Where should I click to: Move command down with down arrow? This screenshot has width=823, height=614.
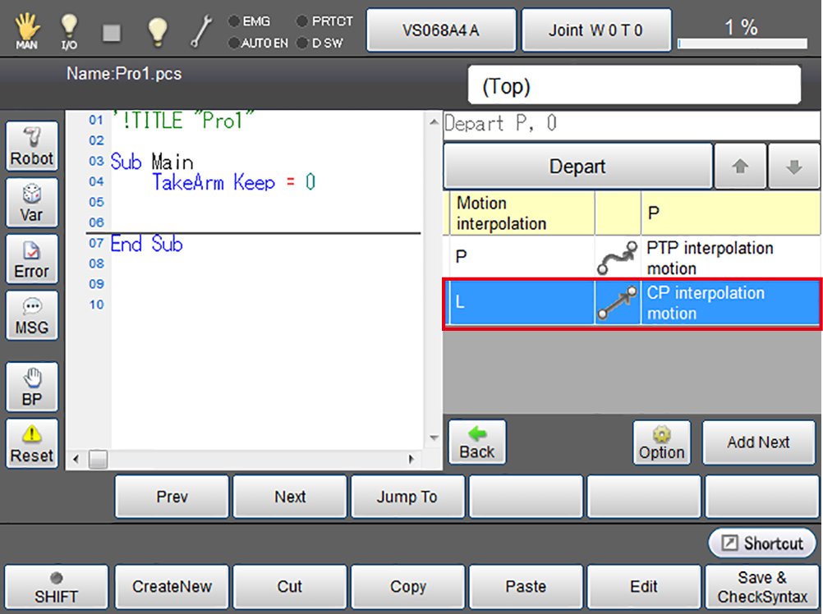(x=793, y=167)
